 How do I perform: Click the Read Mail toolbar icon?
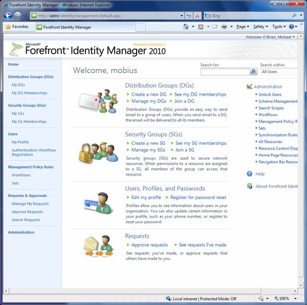tap(215, 27)
